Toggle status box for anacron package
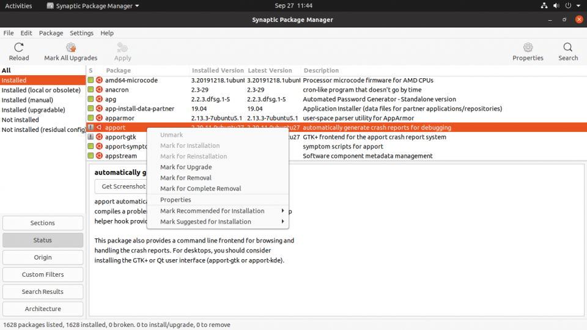Viewport: 587px width, 330px height. [90, 89]
